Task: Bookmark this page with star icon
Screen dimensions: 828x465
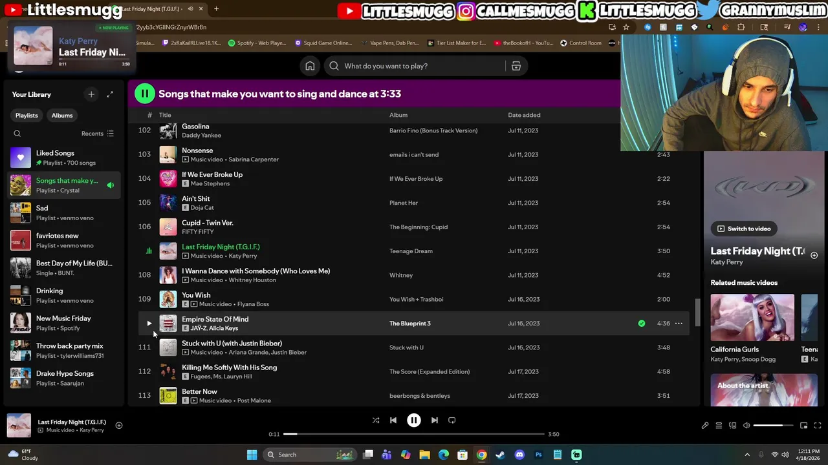Action: 626,27
